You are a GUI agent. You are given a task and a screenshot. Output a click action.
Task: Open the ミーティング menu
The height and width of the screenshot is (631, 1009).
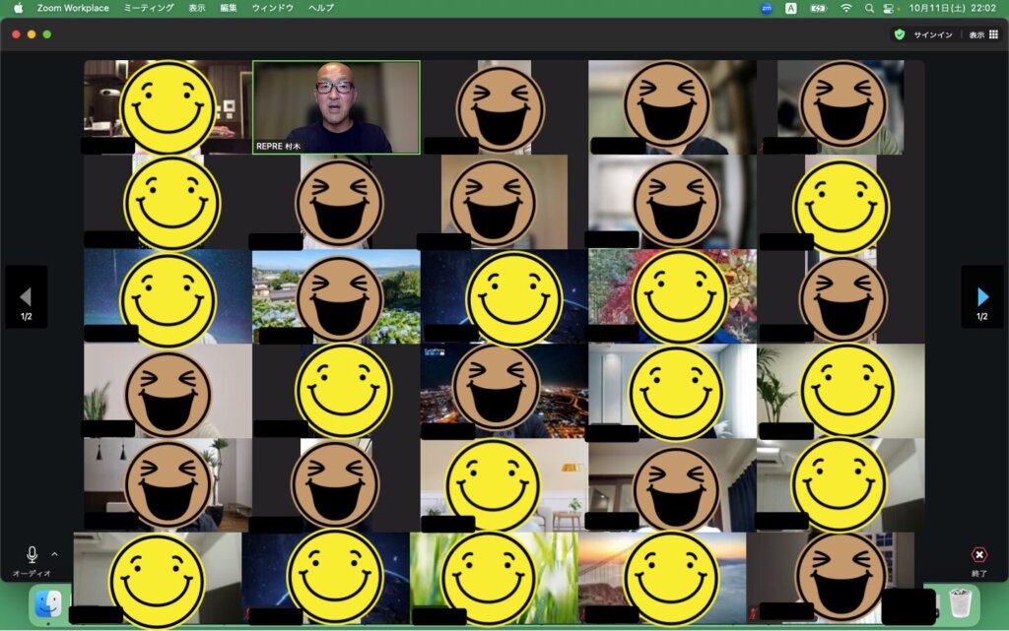coord(149,8)
